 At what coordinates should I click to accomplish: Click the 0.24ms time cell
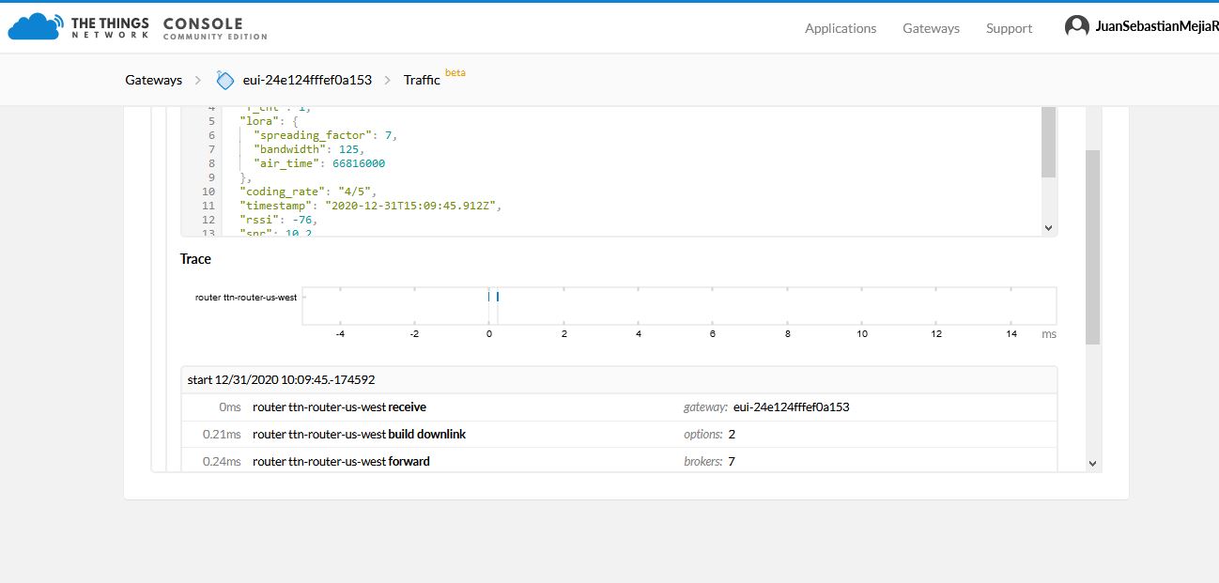click(x=222, y=461)
